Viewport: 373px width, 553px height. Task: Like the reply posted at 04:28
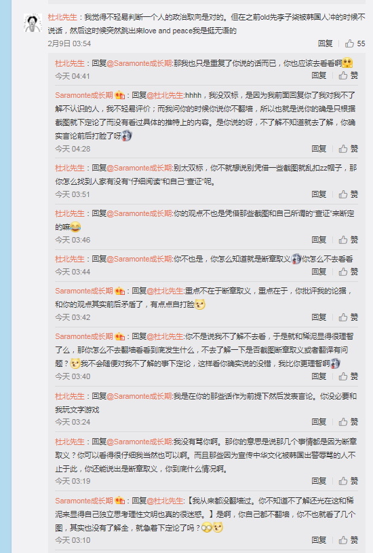coord(349,149)
